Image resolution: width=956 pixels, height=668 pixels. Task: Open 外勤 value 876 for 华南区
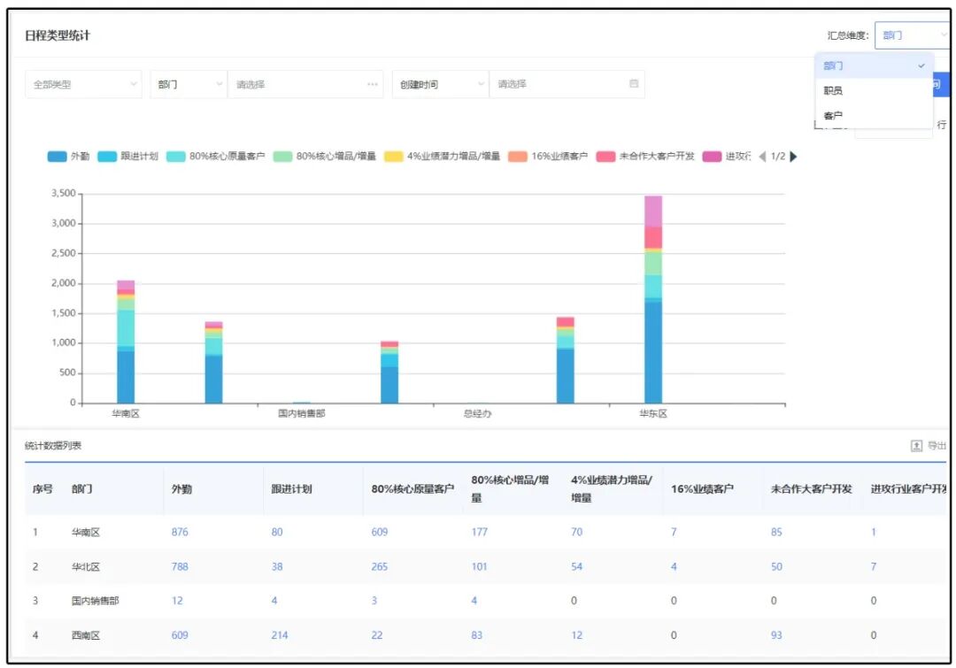[180, 532]
